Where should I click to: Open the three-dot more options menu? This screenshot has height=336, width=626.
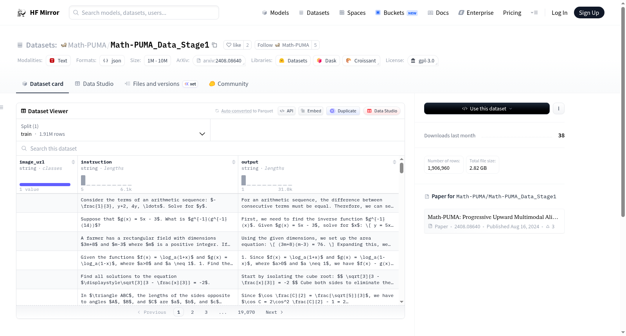click(559, 108)
